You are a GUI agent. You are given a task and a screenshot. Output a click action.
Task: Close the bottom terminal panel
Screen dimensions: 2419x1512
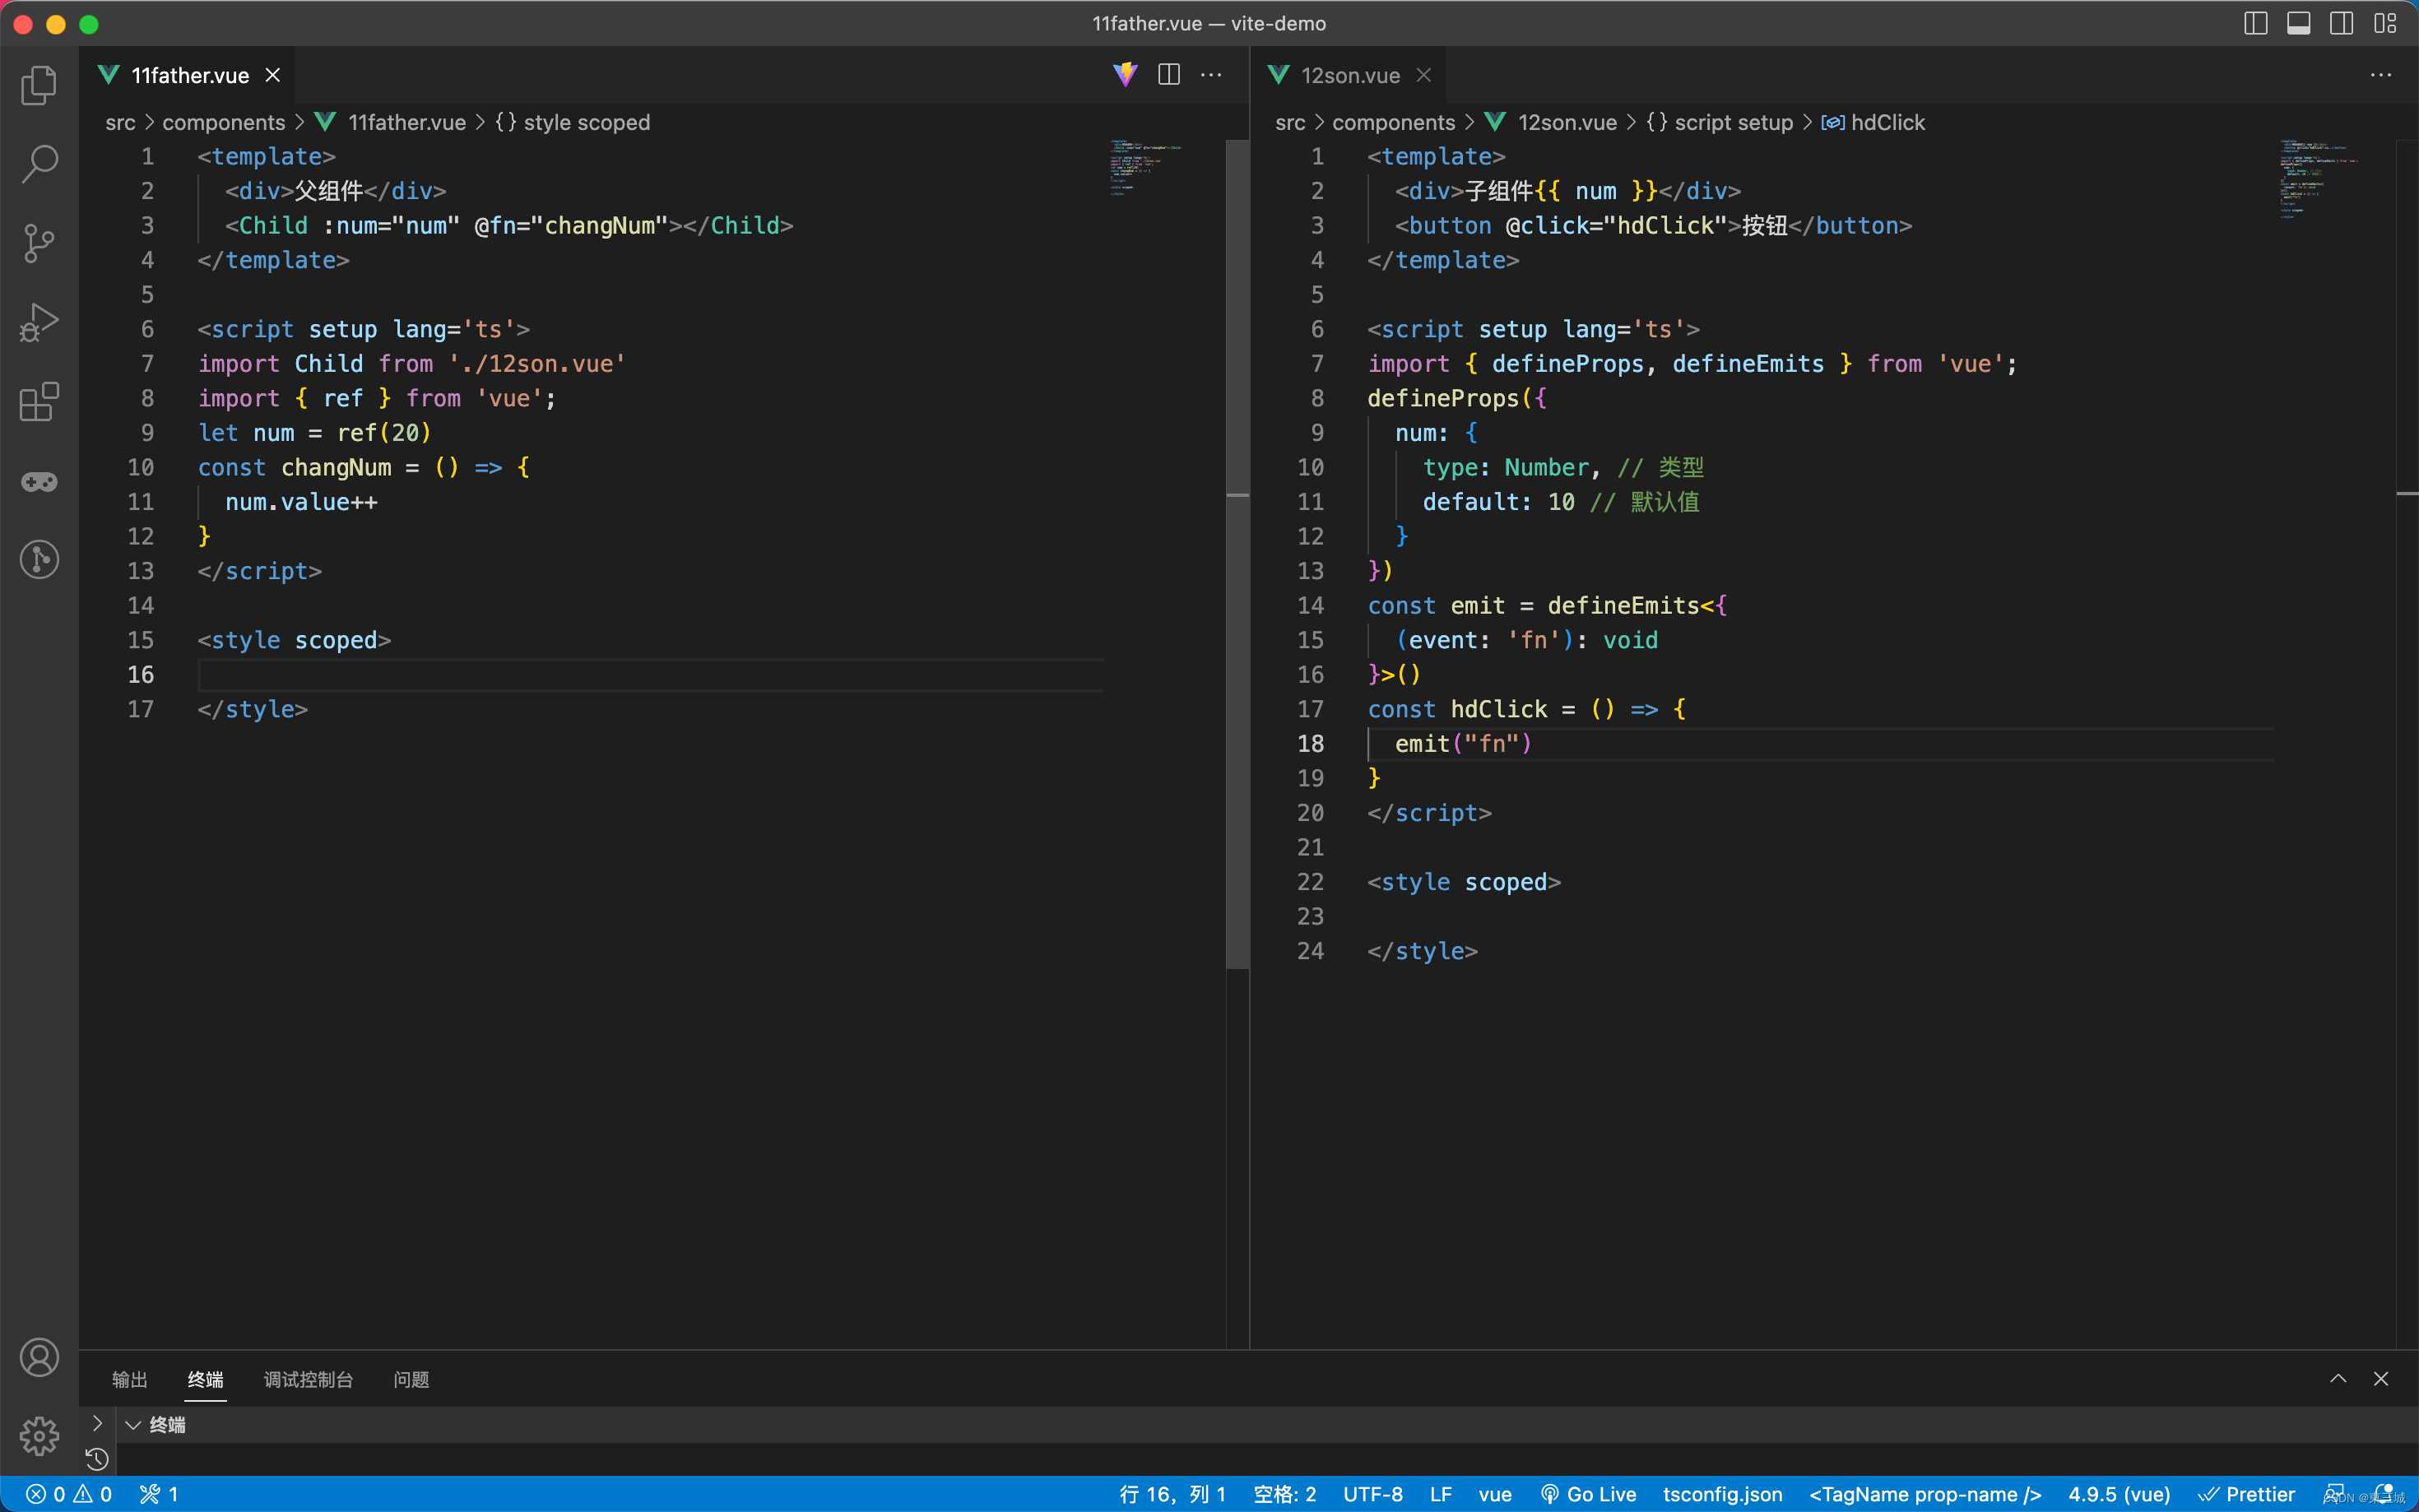pyautogui.click(x=2381, y=1379)
